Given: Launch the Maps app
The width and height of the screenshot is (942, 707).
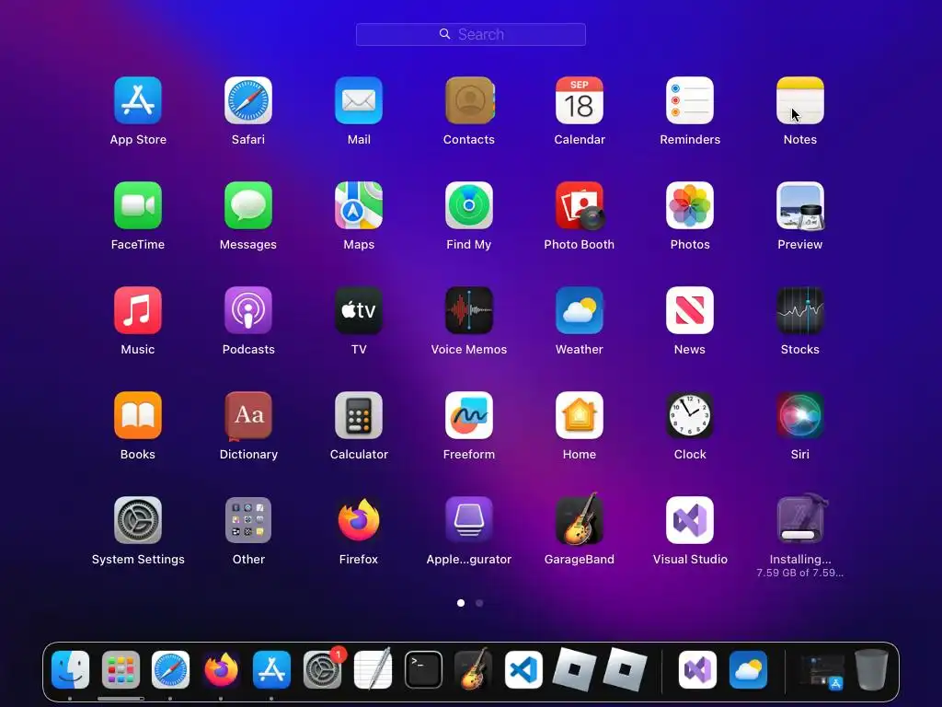Looking at the screenshot, I should 359,205.
